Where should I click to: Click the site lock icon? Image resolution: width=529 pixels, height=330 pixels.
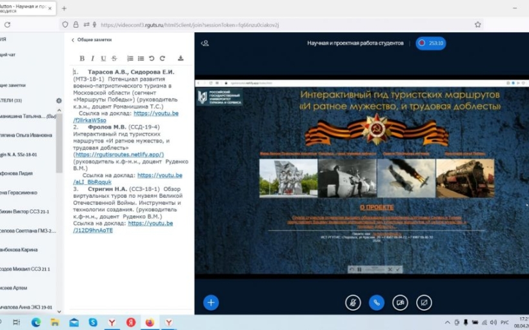coord(76,24)
